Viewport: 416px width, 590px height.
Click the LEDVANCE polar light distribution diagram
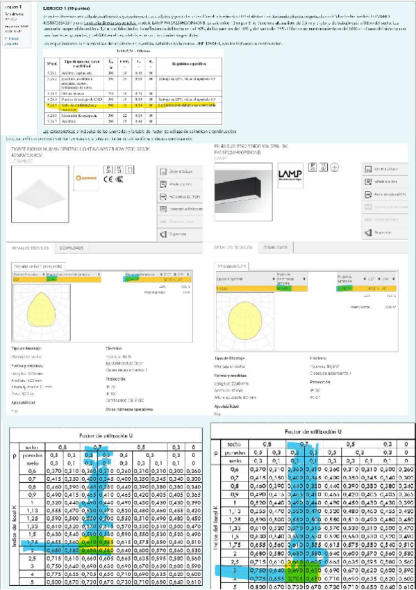click(41, 312)
